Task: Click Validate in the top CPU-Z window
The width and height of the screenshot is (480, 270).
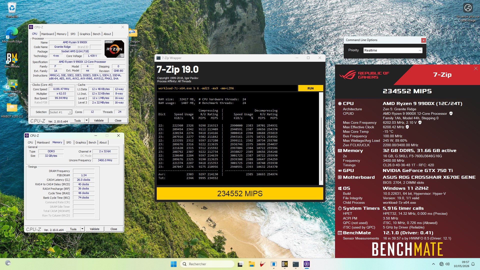Action: (x=99, y=120)
